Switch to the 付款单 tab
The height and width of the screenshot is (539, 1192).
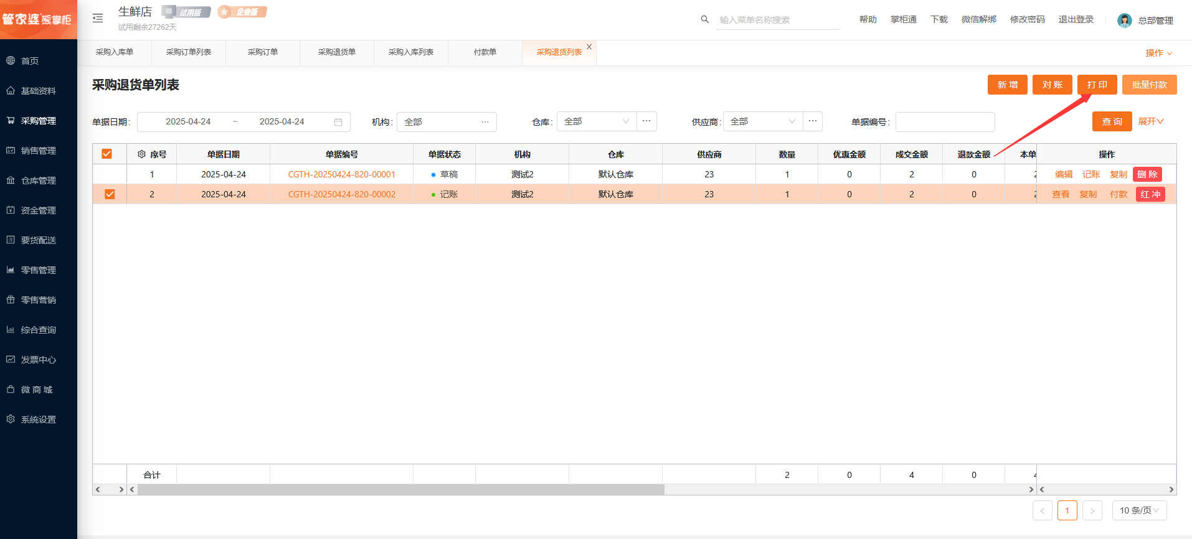pyautogui.click(x=485, y=52)
